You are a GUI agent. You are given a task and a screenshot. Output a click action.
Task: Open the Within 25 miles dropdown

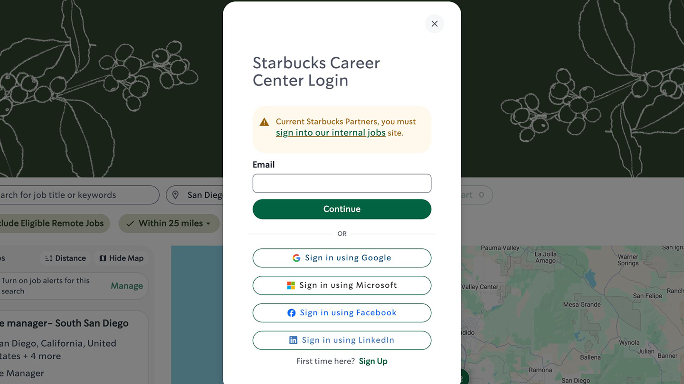[169, 223]
